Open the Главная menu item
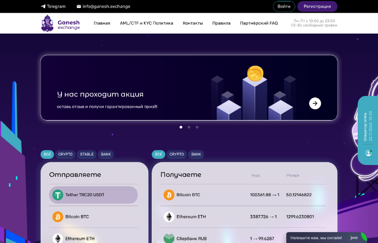This screenshot has height=243, width=378. coord(102,23)
